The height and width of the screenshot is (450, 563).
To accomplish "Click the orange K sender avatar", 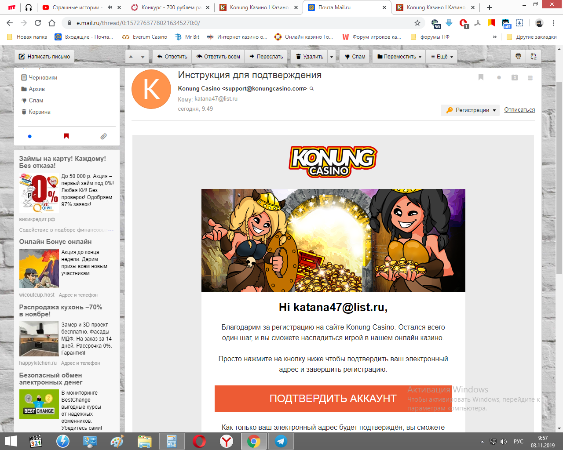I will (x=151, y=89).
